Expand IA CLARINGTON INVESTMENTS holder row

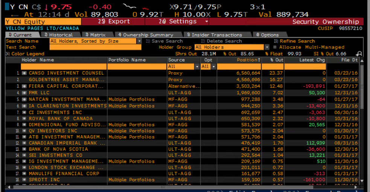24,106
